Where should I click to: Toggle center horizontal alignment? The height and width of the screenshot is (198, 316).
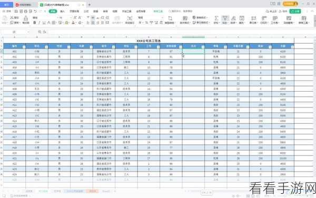(93, 23)
